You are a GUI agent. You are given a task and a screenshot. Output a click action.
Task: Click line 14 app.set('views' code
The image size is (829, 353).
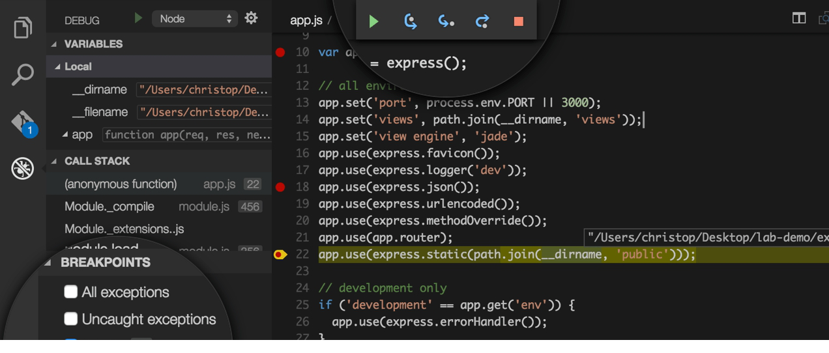click(480, 120)
